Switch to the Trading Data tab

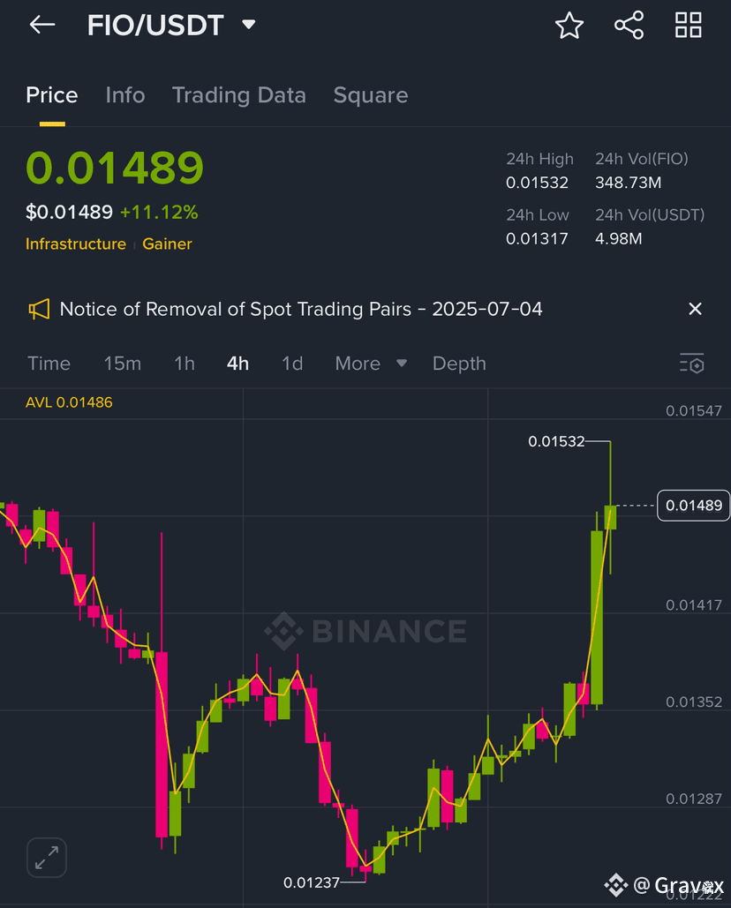pos(239,94)
